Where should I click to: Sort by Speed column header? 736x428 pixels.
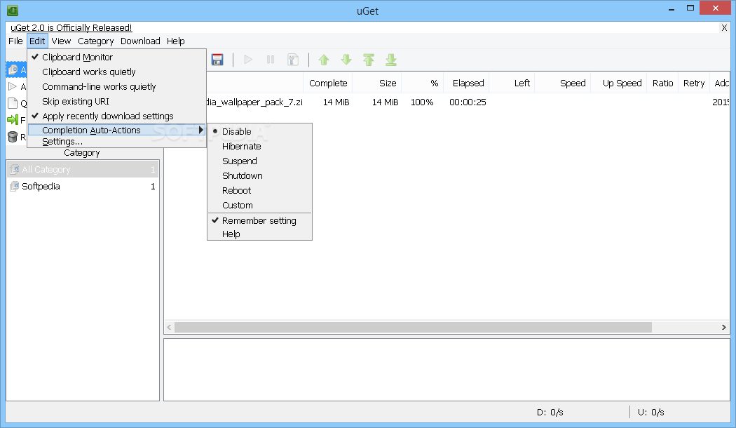point(562,83)
